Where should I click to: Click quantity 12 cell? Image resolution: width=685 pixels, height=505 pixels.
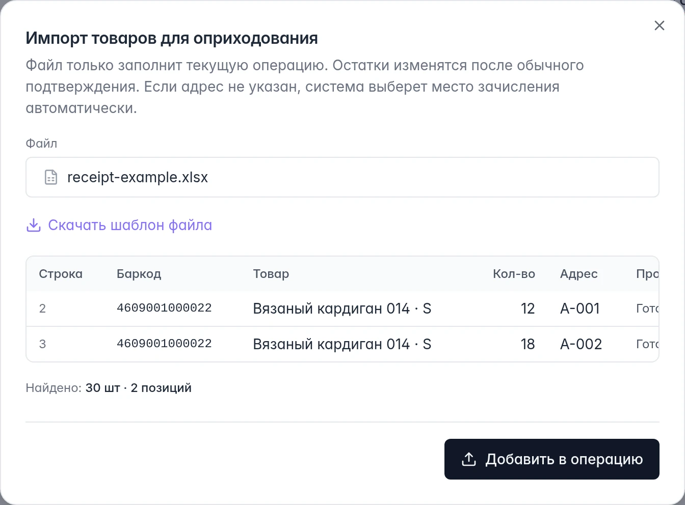(x=528, y=308)
